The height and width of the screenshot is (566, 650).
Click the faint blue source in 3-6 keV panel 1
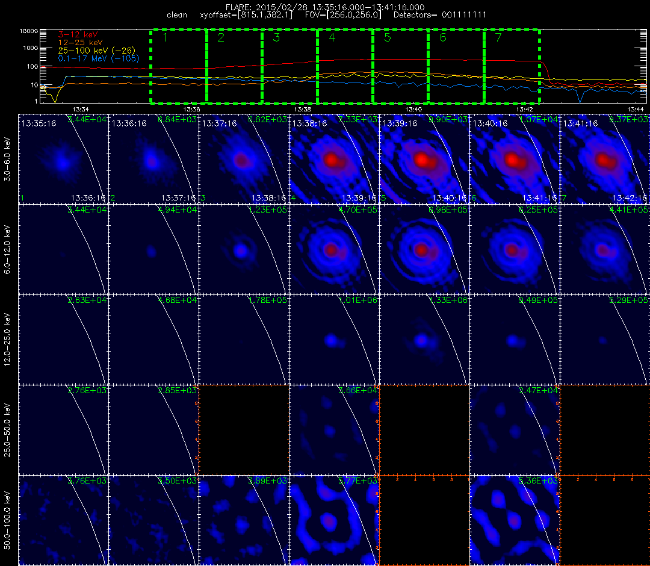point(63,162)
